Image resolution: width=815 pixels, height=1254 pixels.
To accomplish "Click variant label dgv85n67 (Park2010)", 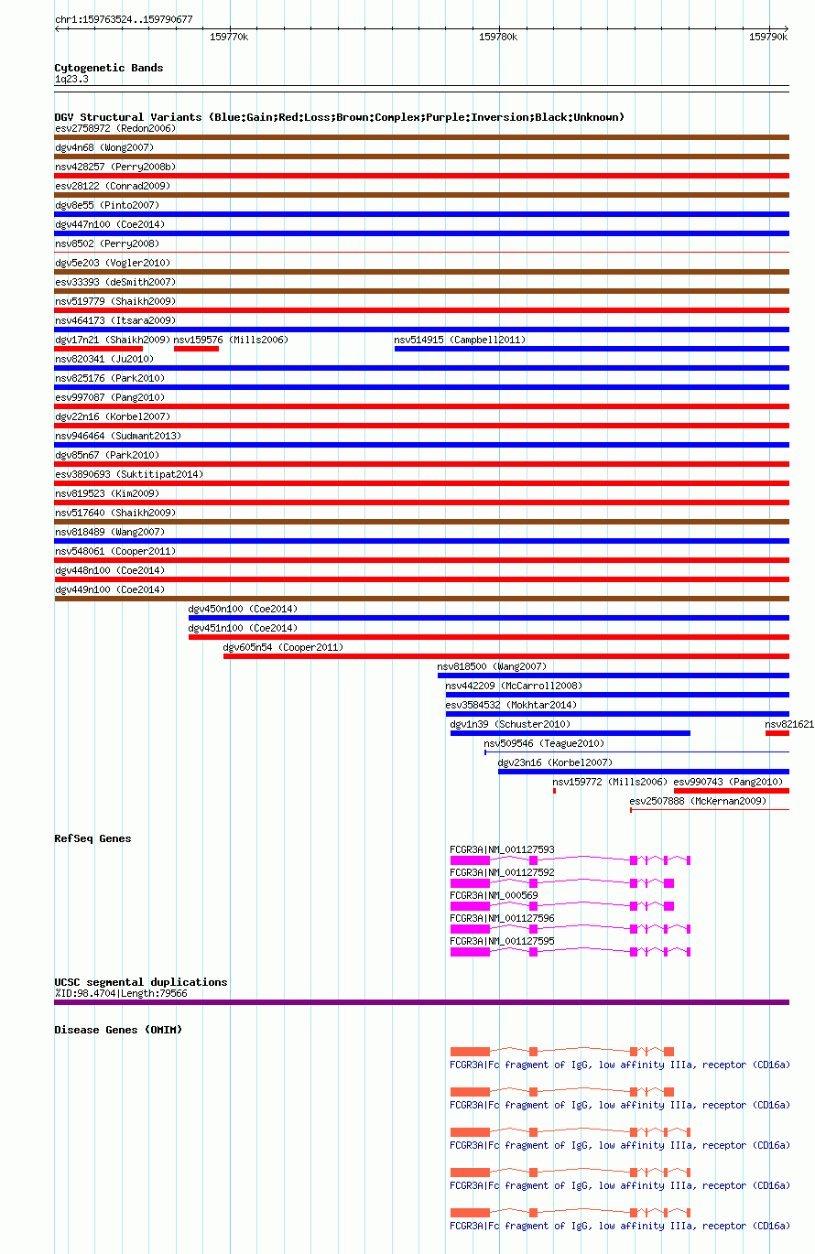I will point(107,455).
